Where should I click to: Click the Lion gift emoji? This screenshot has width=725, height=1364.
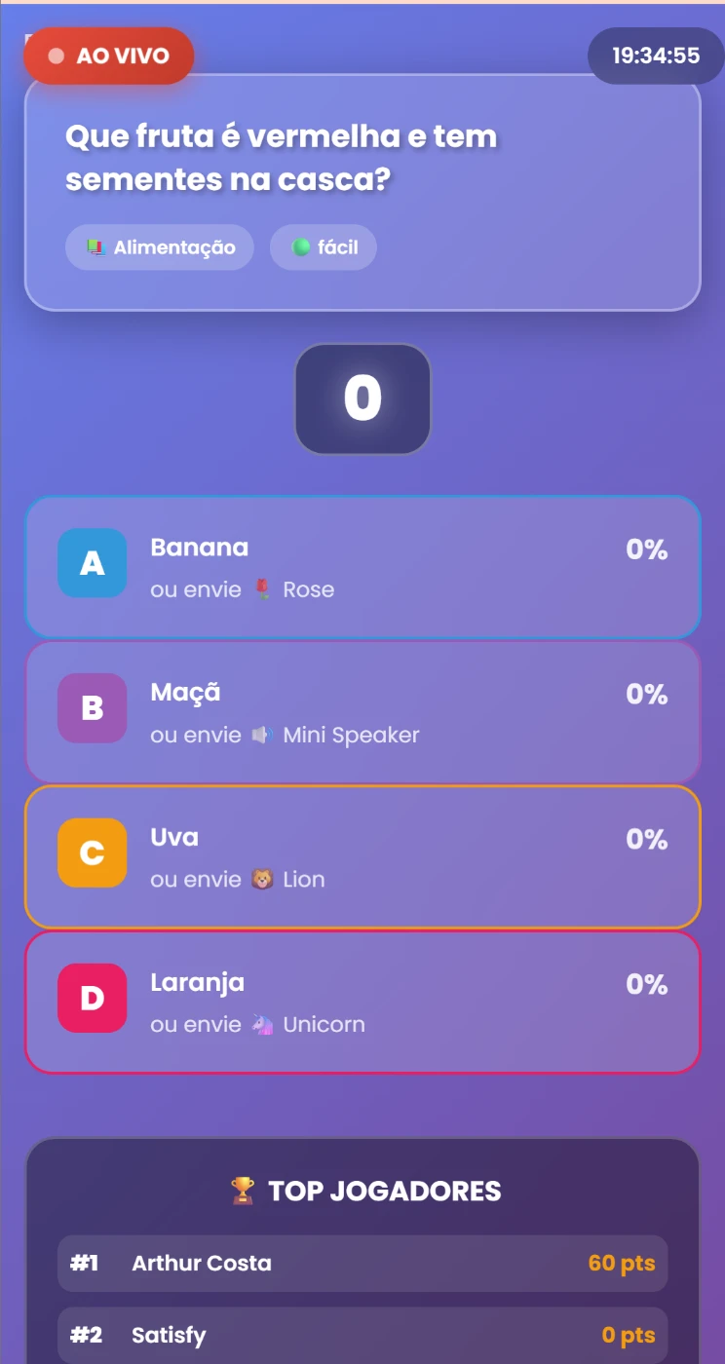262,880
